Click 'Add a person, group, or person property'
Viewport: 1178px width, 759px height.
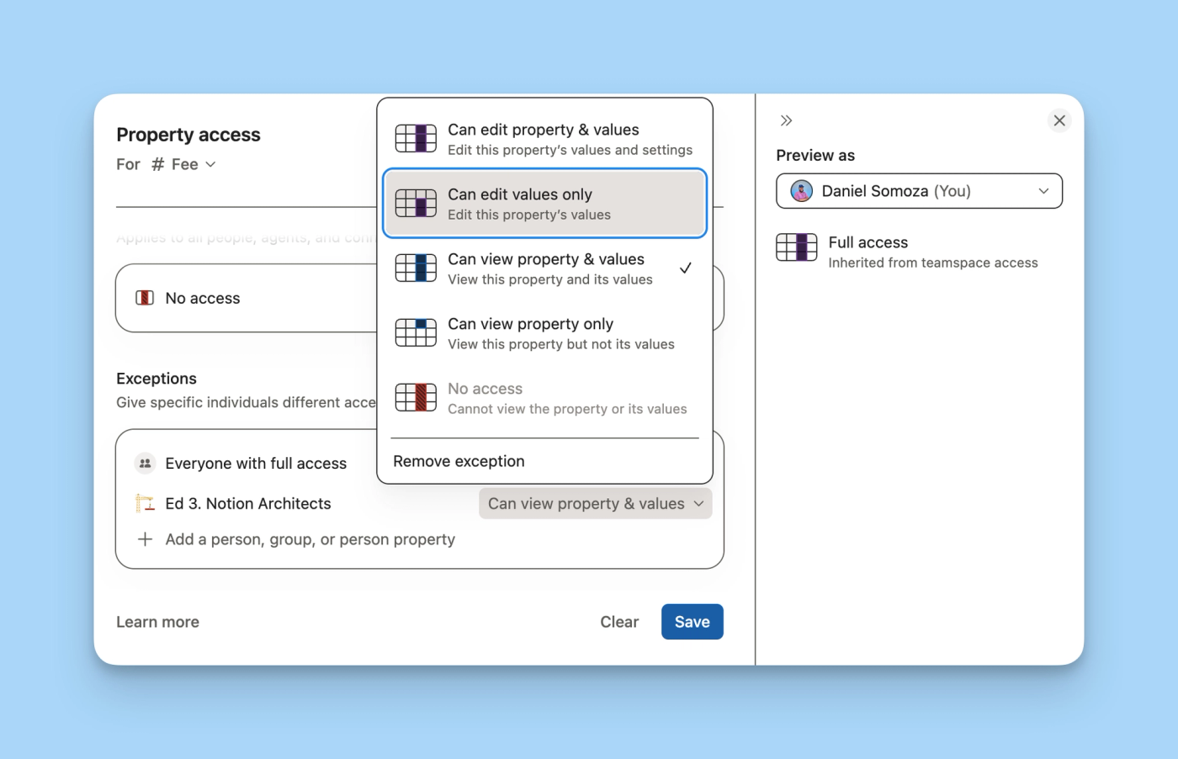310,539
